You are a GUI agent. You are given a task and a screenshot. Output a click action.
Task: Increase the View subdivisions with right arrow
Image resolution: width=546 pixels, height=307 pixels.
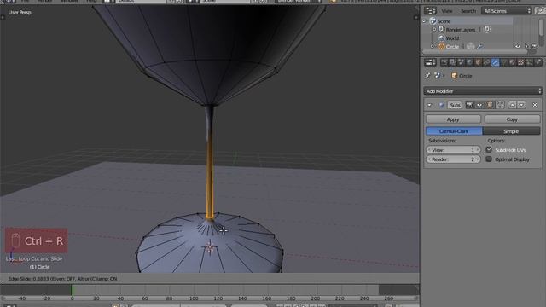(478, 150)
